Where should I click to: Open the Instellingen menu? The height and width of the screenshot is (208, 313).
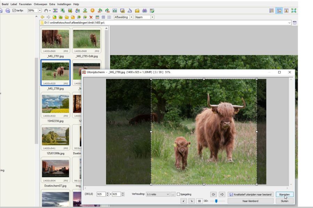(x=64, y=4)
